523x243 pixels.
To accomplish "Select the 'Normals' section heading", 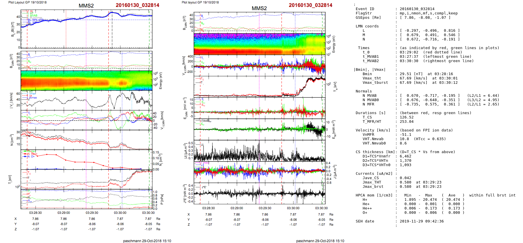I will [x=364, y=91].
